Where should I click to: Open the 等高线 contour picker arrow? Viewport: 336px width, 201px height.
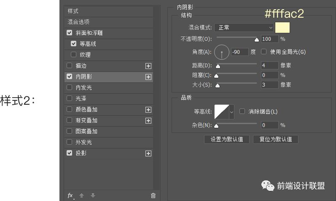[x=231, y=112]
